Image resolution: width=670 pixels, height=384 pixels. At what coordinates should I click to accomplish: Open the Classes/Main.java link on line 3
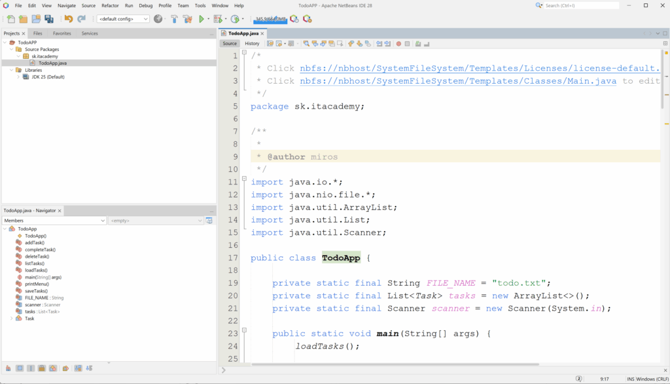pos(458,81)
